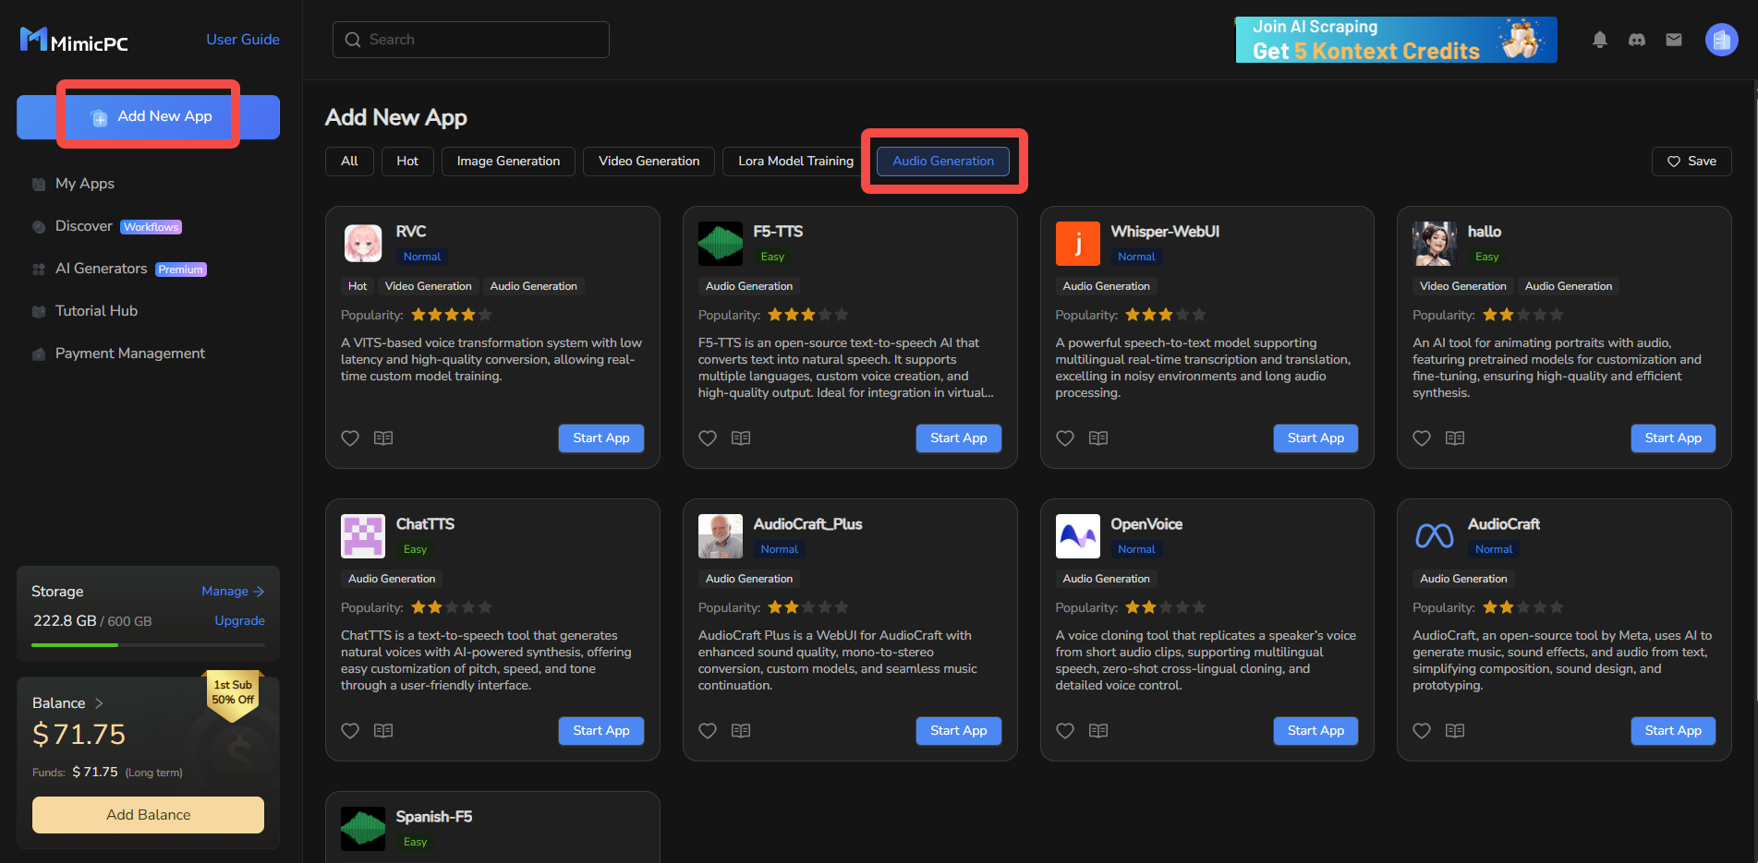The image size is (1758, 863).
Task: Click the MimicPC logo
Action: (x=74, y=41)
